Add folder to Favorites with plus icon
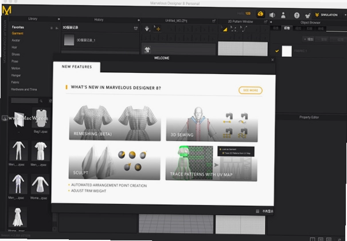 [x=52, y=28]
